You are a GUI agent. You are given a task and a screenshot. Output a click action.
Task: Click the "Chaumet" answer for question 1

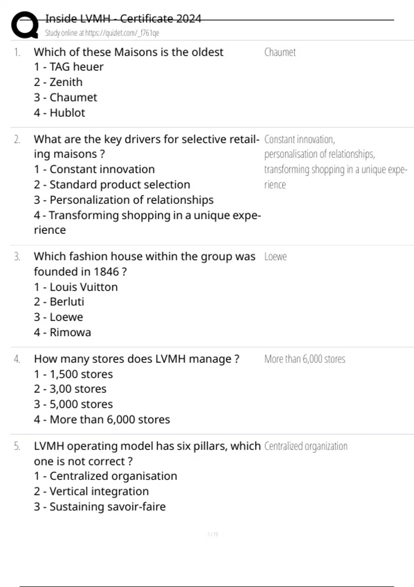(x=280, y=52)
